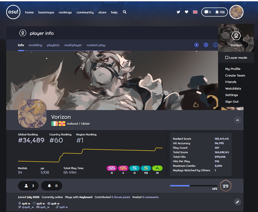Screen dimensions: 258x212
Task: Click the mapping subscribers bell button showing 0
Action: 52,186
